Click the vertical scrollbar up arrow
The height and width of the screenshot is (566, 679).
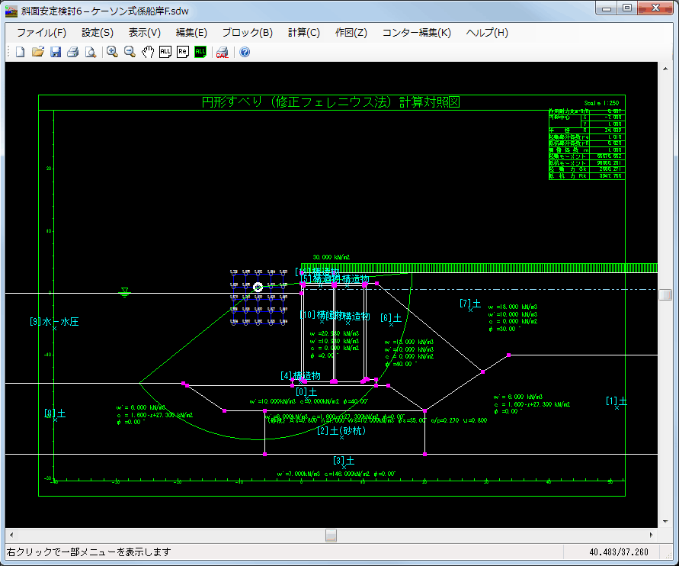pos(665,69)
